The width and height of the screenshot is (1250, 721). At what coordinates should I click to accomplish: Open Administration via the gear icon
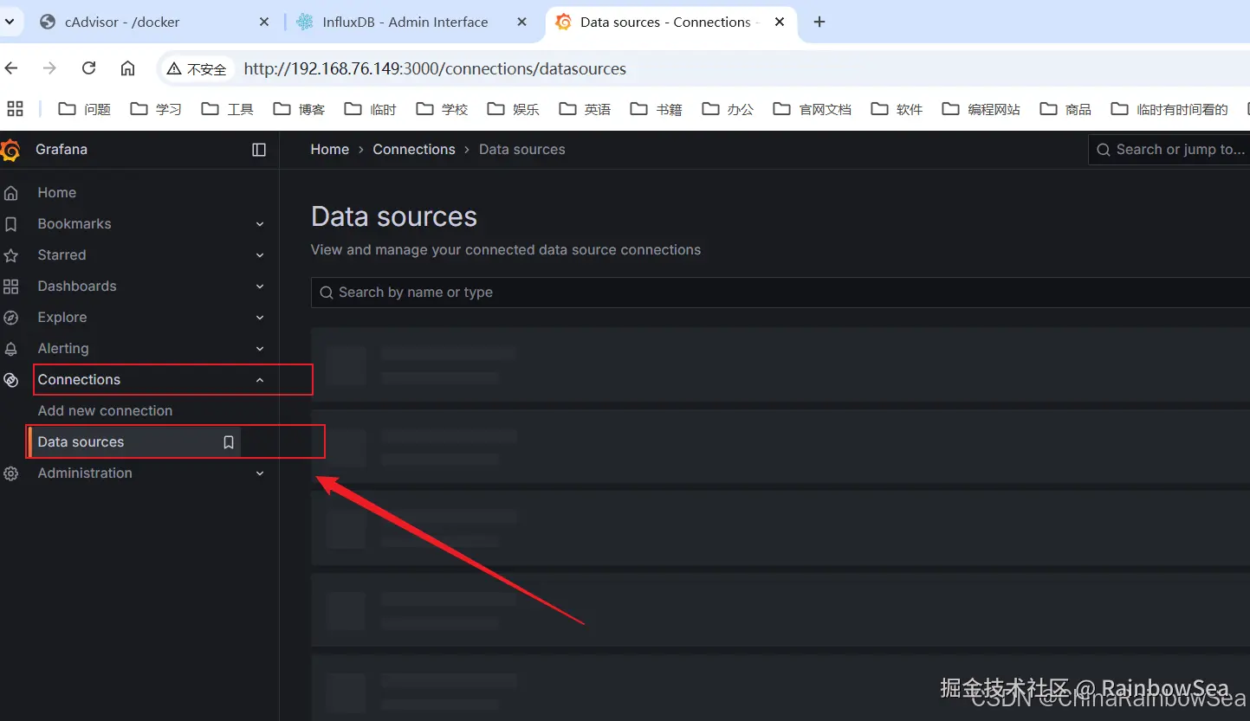point(11,473)
